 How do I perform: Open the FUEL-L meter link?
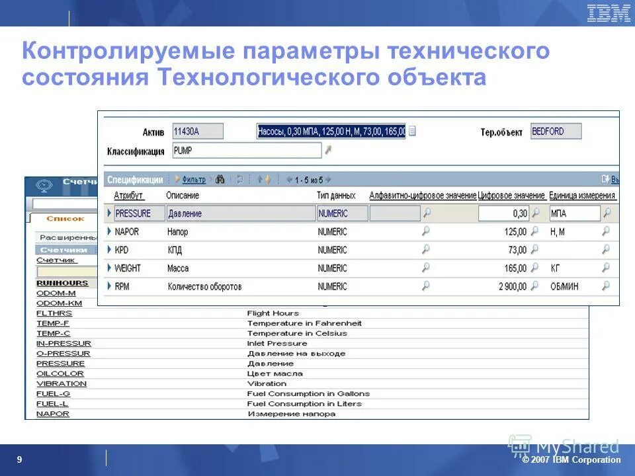point(52,403)
